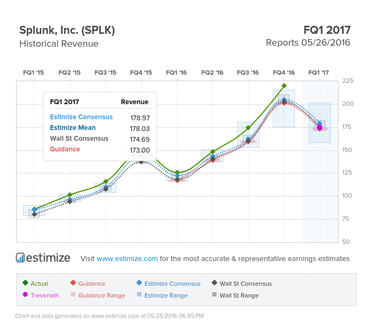This screenshot has width=368, height=333.
Task: Select the FQ1 '15 axis label
Action: pyautogui.click(x=33, y=73)
